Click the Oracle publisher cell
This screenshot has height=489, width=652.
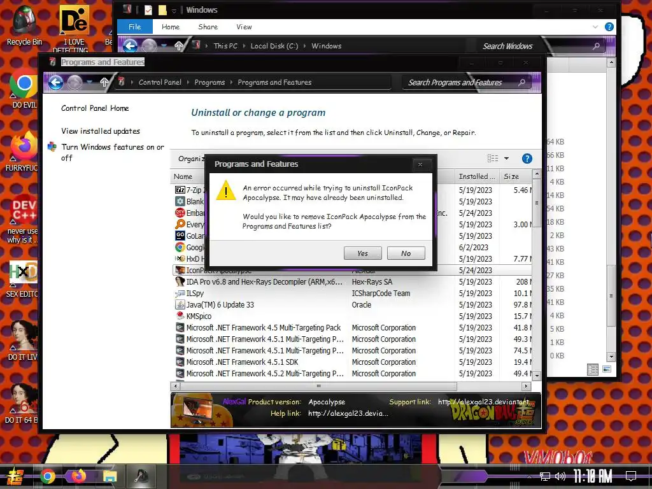[x=362, y=305]
